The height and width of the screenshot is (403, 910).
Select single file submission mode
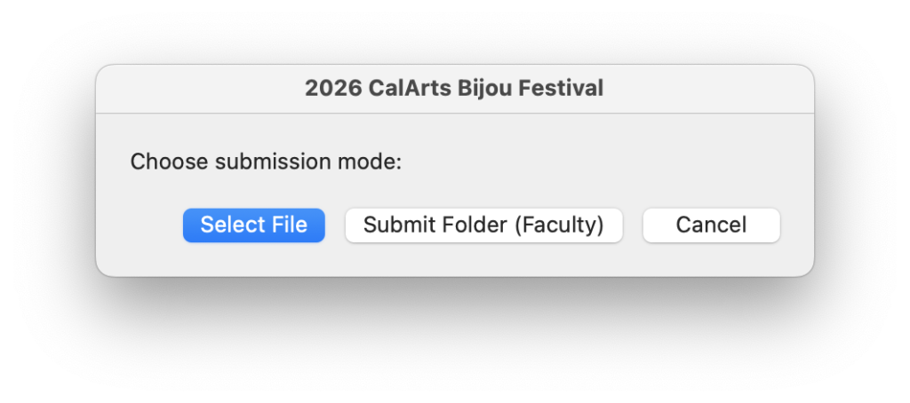pos(253,225)
